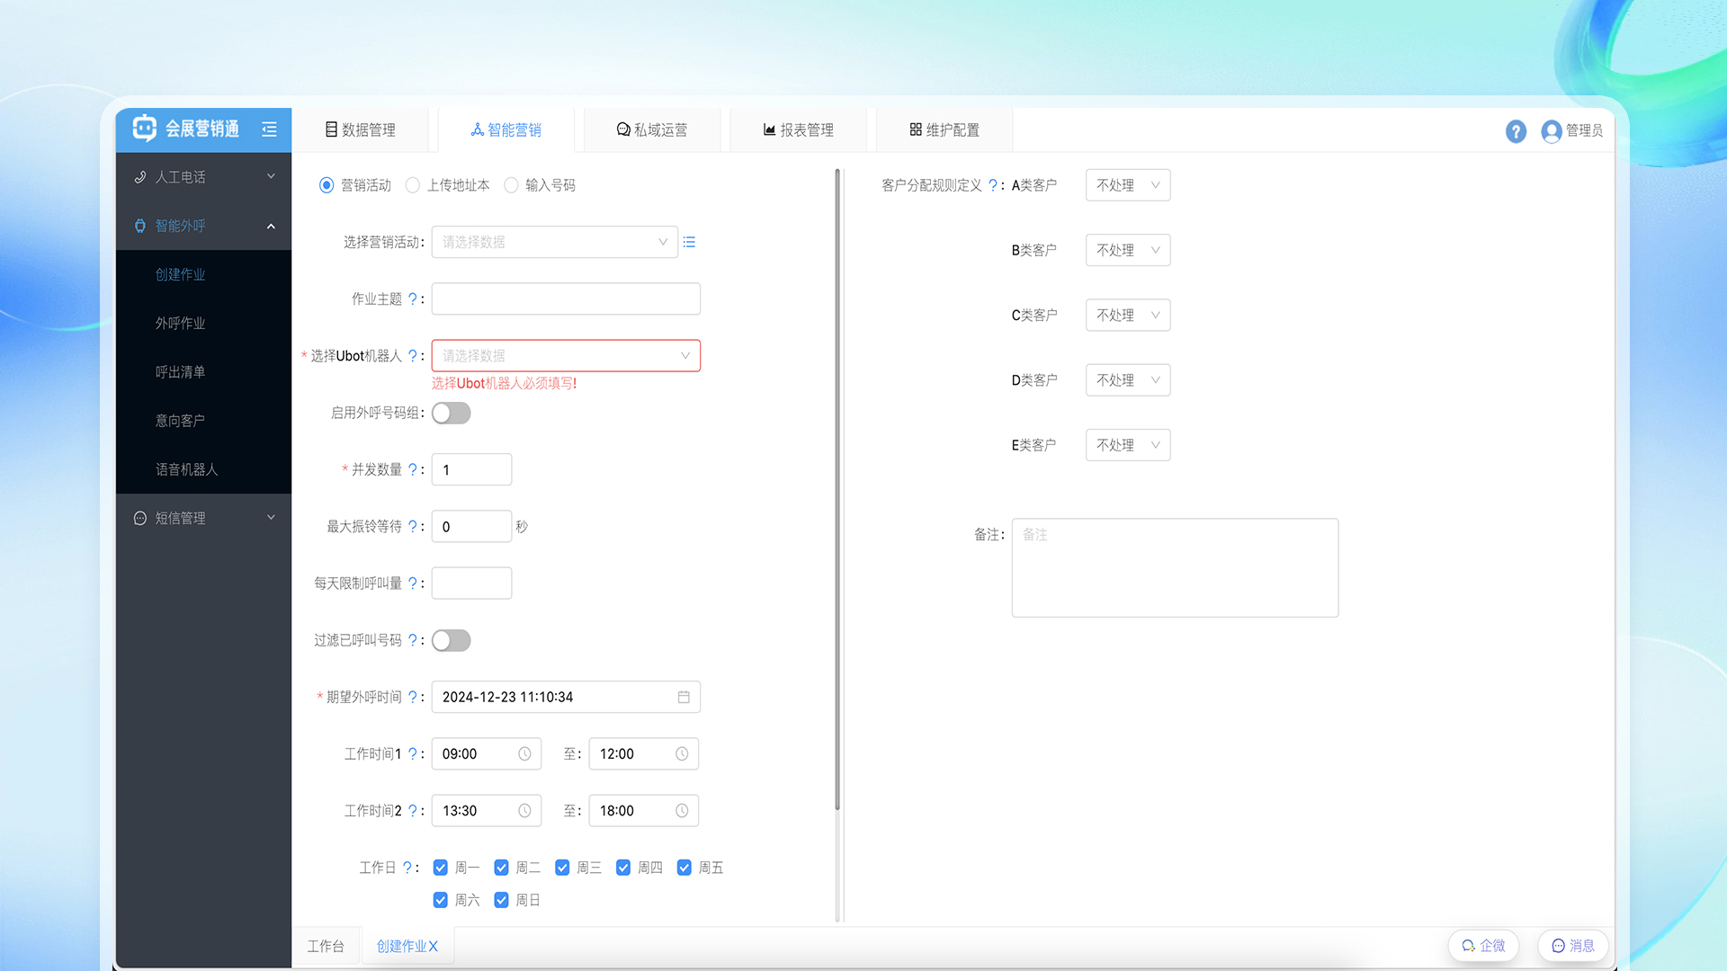Click the 作业主题 text input

[566, 298]
